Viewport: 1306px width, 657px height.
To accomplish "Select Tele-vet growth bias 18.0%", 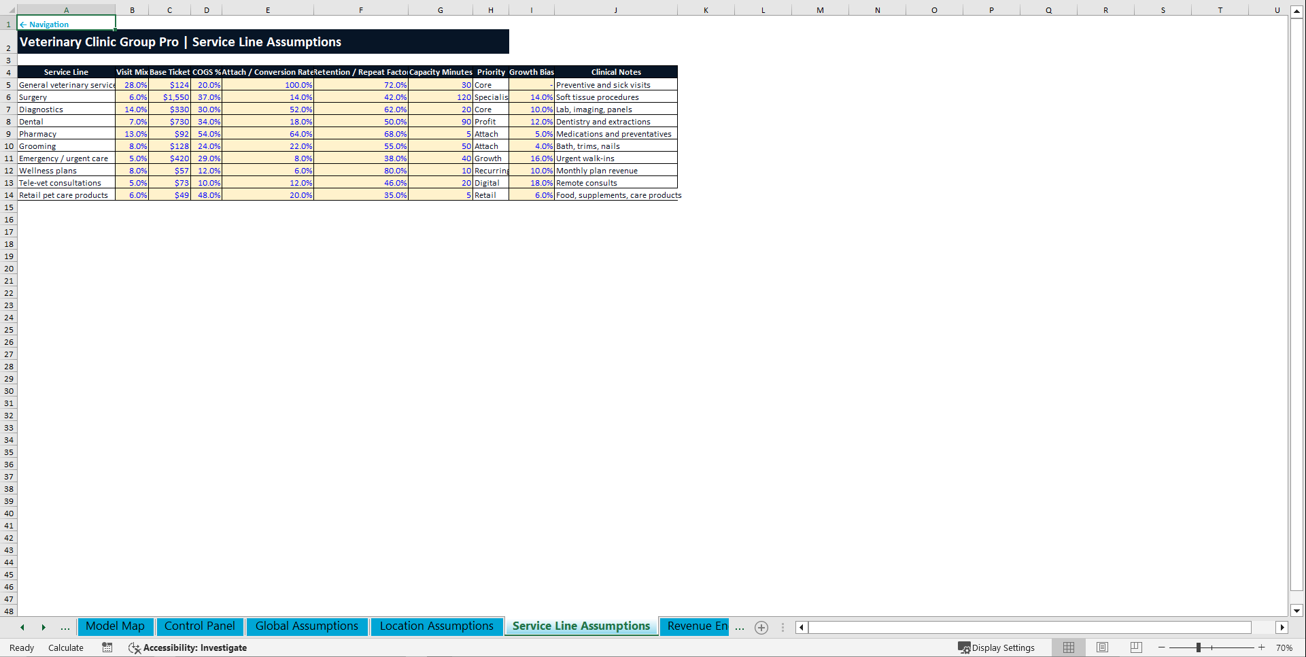I will click(532, 183).
